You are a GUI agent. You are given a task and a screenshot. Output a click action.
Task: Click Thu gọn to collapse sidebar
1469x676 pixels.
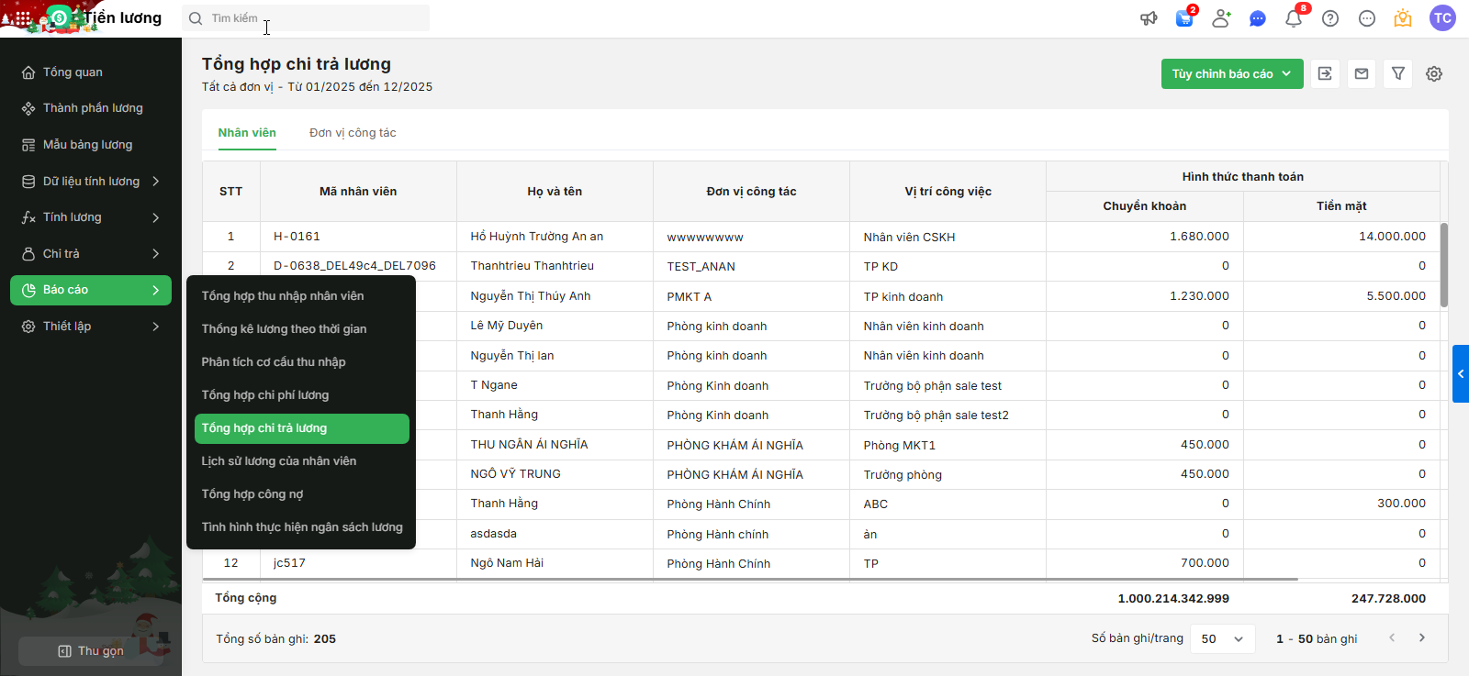(91, 651)
